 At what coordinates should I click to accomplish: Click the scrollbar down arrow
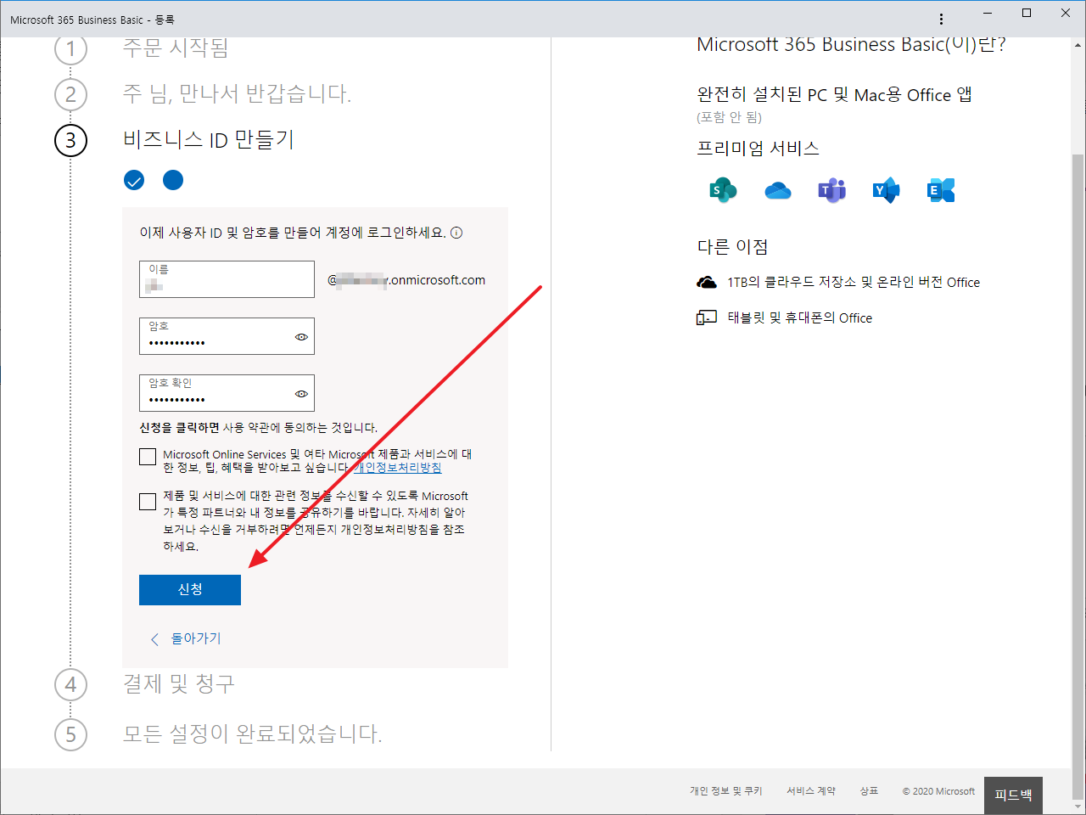(x=1078, y=806)
